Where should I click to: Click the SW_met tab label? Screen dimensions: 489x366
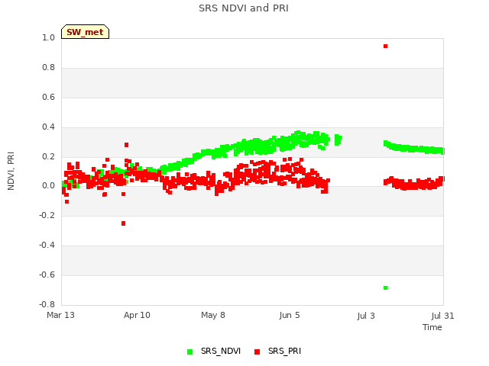85,32
